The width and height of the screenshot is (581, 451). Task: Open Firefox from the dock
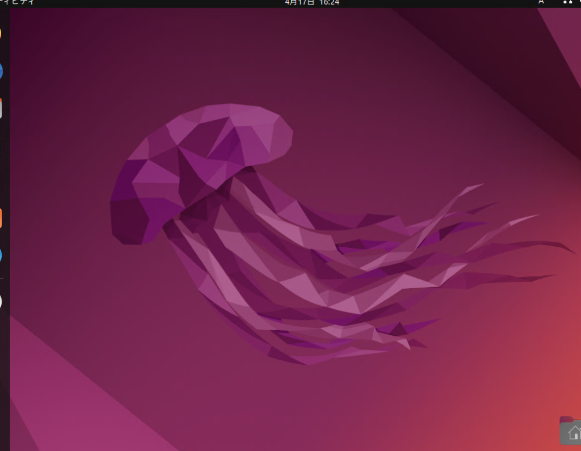[1, 33]
